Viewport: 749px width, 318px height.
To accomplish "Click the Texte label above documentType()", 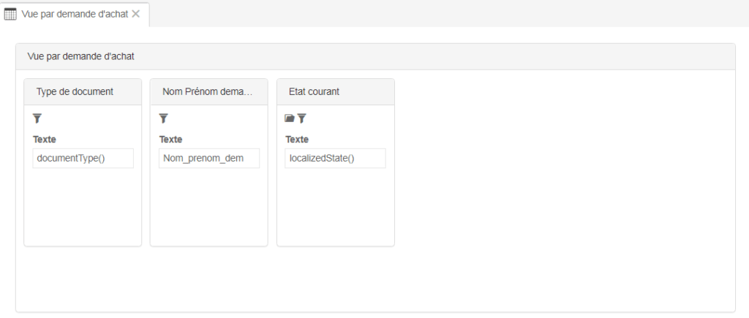I will tap(45, 139).
